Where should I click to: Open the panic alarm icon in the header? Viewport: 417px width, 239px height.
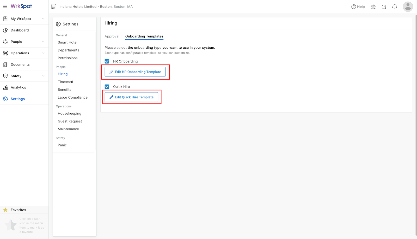click(x=373, y=7)
